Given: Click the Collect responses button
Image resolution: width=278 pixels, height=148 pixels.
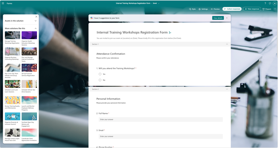Looking at the screenshot, I should [232, 9].
